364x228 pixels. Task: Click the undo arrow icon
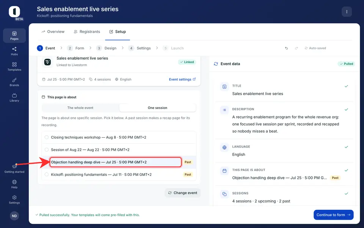point(287,48)
